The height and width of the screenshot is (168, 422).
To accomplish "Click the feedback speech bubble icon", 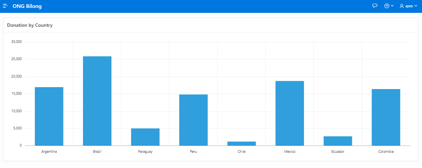I will (375, 6).
